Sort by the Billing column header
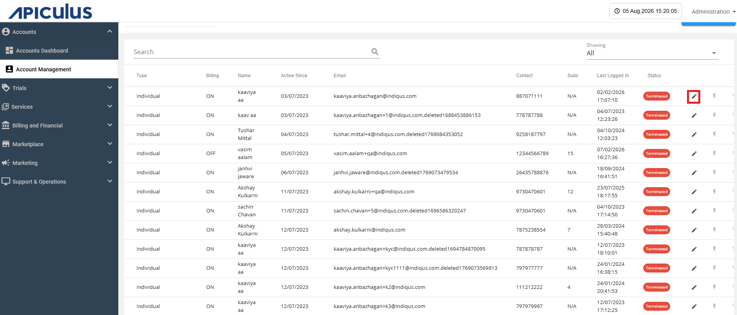 tap(212, 76)
